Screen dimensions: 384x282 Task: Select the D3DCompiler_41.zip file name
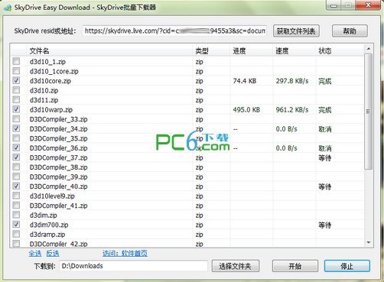(x=58, y=206)
